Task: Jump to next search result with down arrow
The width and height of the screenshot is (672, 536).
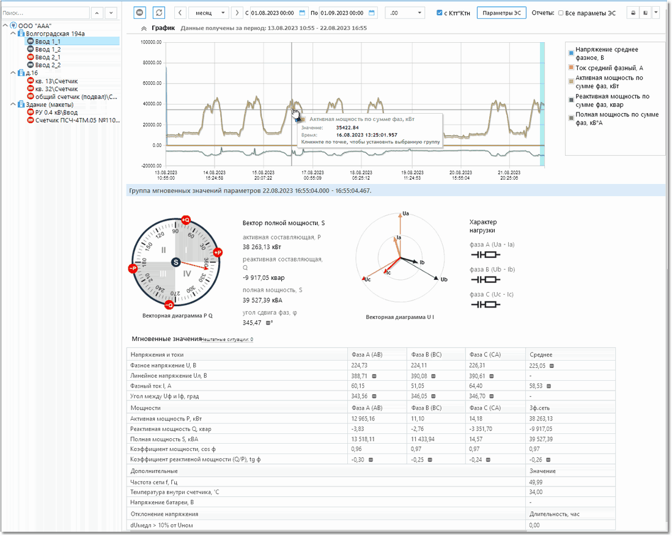Action: coord(111,13)
